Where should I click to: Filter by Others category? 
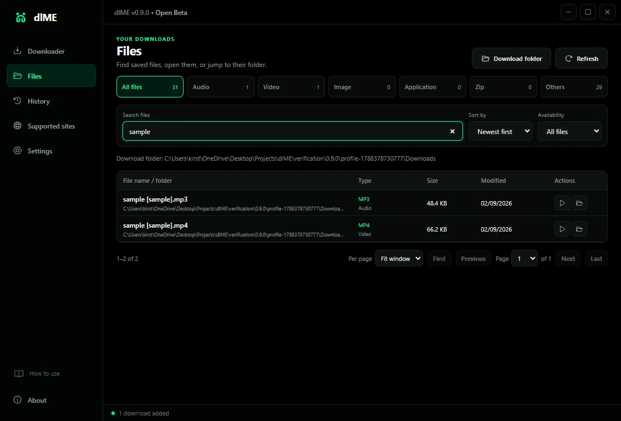pyautogui.click(x=574, y=86)
